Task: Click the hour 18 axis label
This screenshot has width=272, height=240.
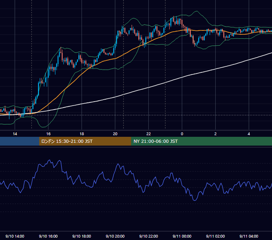Action: [x=82, y=134]
